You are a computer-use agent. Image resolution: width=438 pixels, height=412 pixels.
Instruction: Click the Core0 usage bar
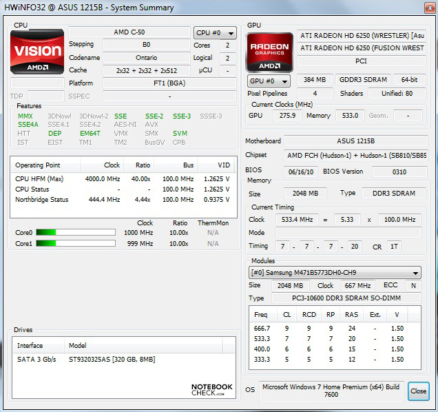(76, 232)
